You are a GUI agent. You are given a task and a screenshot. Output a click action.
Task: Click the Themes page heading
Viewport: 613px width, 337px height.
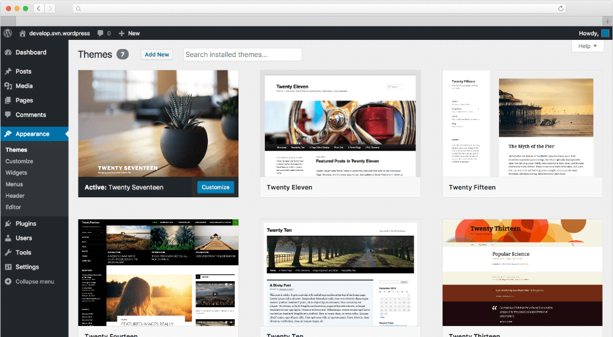point(95,55)
